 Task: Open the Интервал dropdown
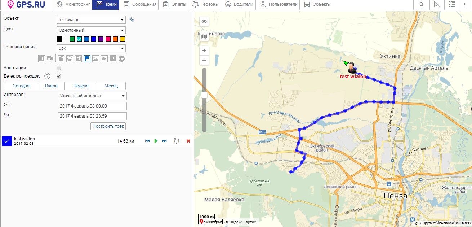pyautogui.click(x=92, y=96)
